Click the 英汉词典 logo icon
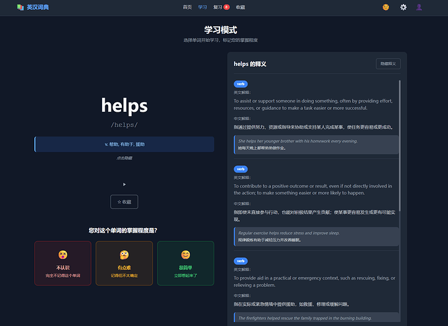 (20, 7)
